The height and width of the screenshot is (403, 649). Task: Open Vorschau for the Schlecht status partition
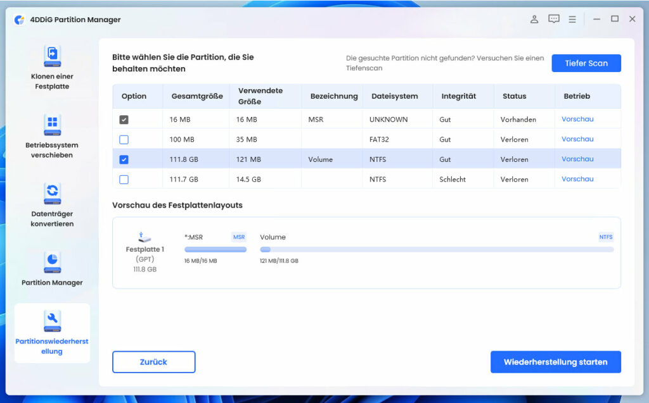click(577, 179)
